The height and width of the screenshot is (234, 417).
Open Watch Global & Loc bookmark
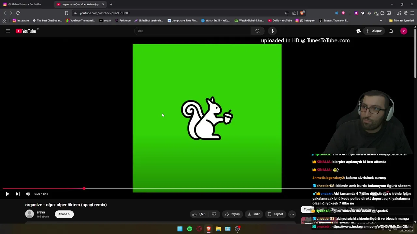pyautogui.click(x=249, y=20)
